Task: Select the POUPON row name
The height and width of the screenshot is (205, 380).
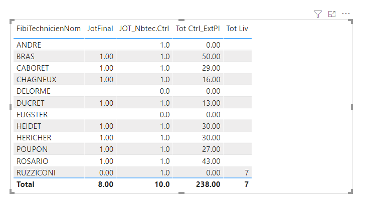Action: (32, 149)
